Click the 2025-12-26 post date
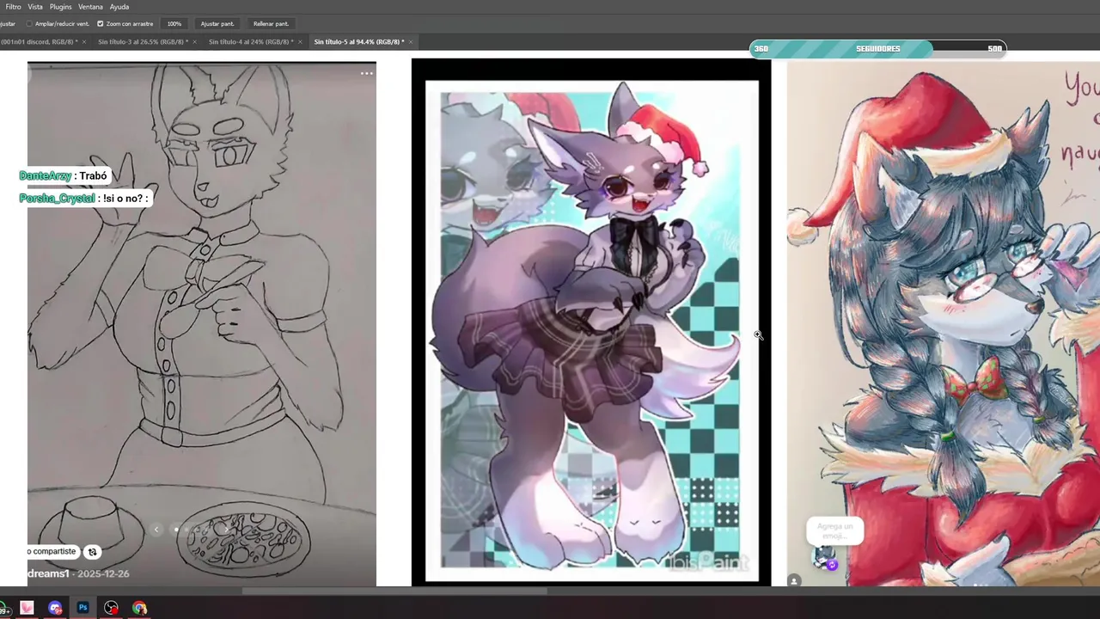The image size is (1100, 619). 102,573
